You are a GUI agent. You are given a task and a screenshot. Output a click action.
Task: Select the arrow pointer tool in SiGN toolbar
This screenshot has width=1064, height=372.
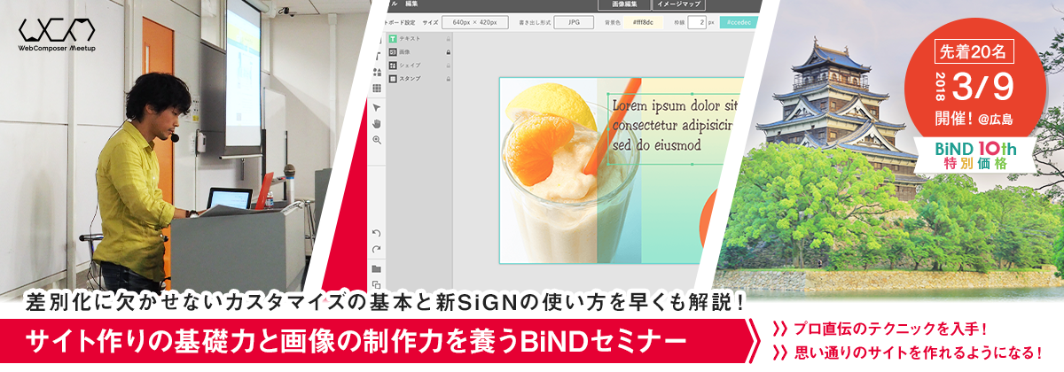[377, 108]
